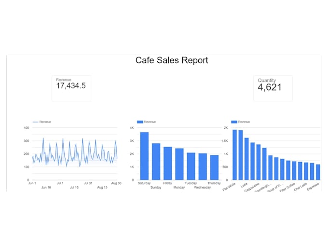Click the Wednesday revenue bar
328x246 pixels.
click(x=203, y=167)
